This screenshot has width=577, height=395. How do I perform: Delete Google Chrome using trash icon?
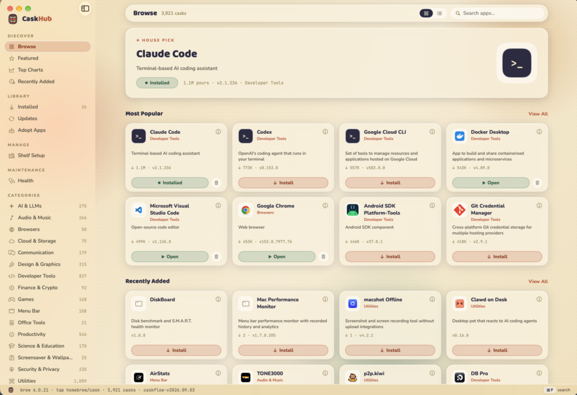323,257
